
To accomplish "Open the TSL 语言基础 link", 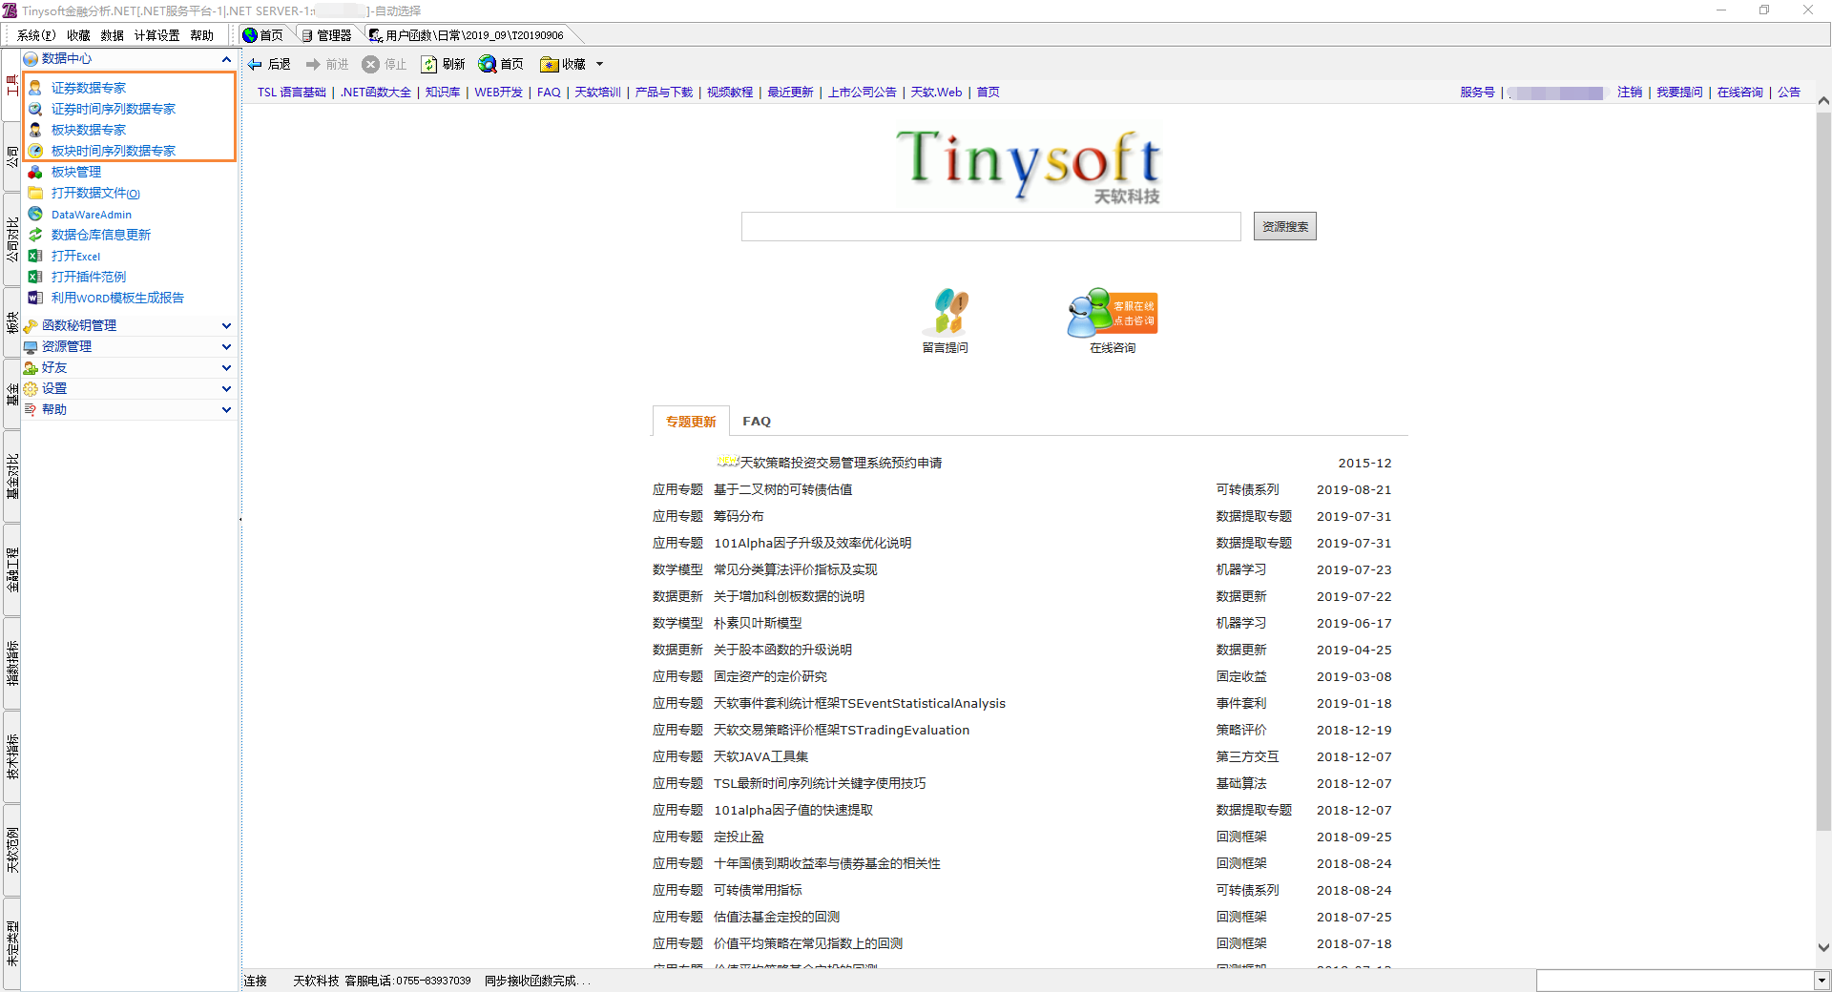I will (x=292, y=93).
